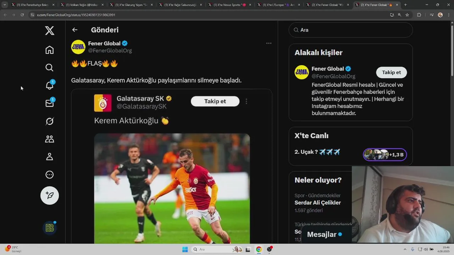Switch to the Nexus Sports tab

(229, 5)
